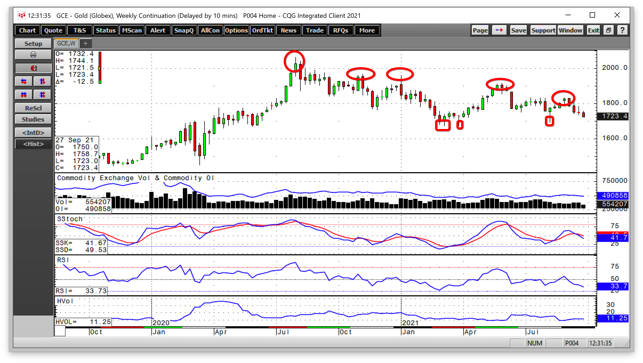Open the Options toolbar item
643x363 pixels.
pos(236,30)
